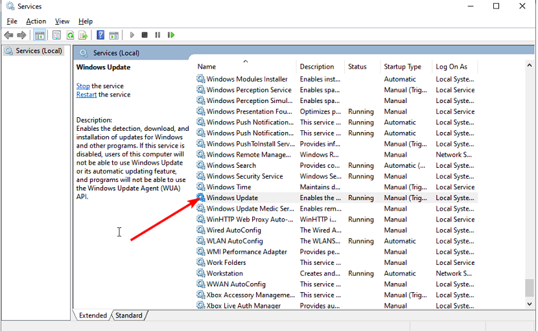Click Local Service log on for Work Folders
The height and width of the screenshot is (331, 538).
click(455, 262)
